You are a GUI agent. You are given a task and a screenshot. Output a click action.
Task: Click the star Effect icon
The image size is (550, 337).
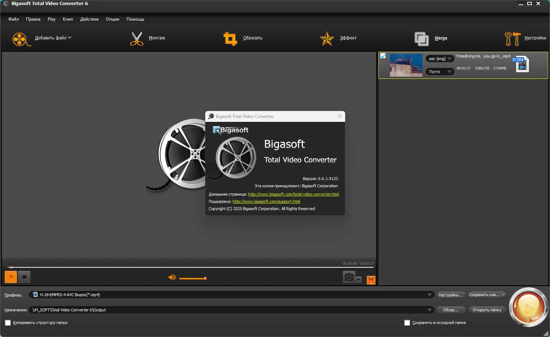click(327, 39)
